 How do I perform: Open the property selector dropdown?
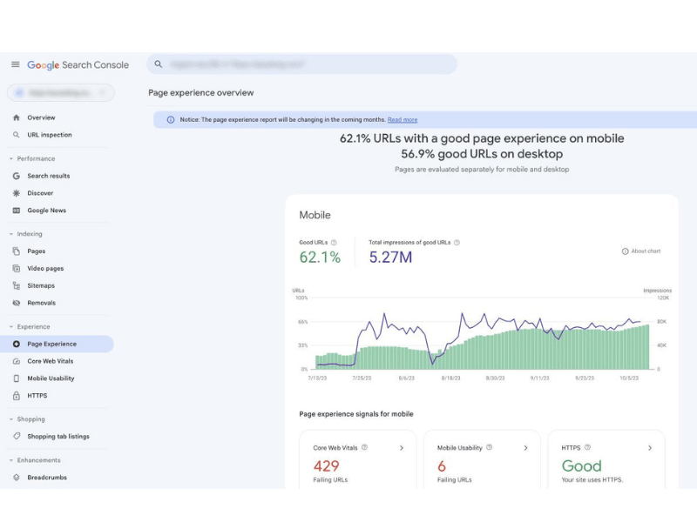(61, 92)
